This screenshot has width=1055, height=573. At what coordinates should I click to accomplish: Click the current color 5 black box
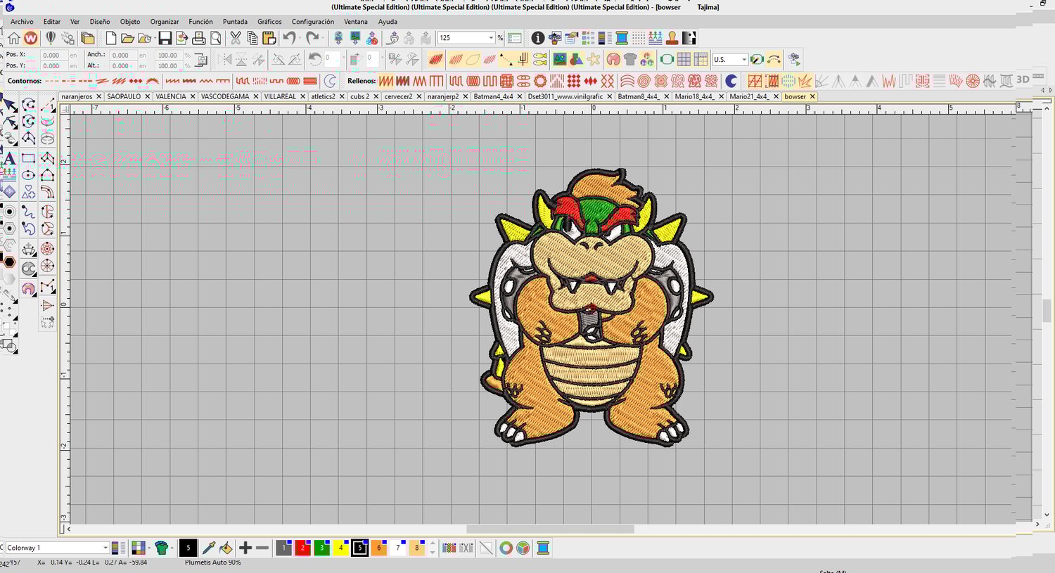click(188, 548)
